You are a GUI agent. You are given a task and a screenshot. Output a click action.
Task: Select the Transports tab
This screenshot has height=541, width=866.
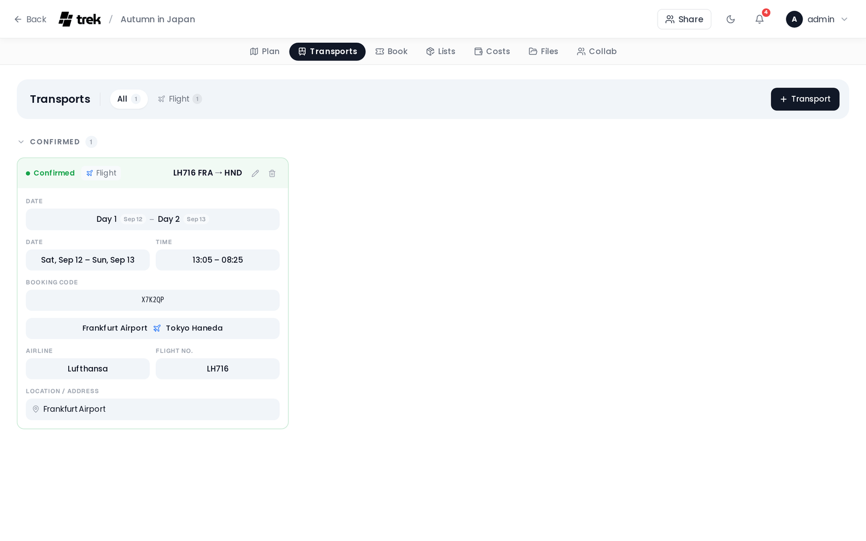click(x=327, y=51)
